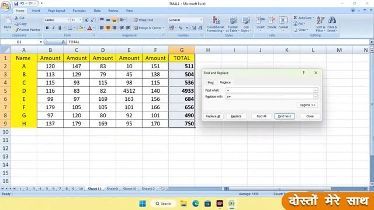Click the fx Insert Function icon
374x210 pixels.
click(x=63, y=42)
